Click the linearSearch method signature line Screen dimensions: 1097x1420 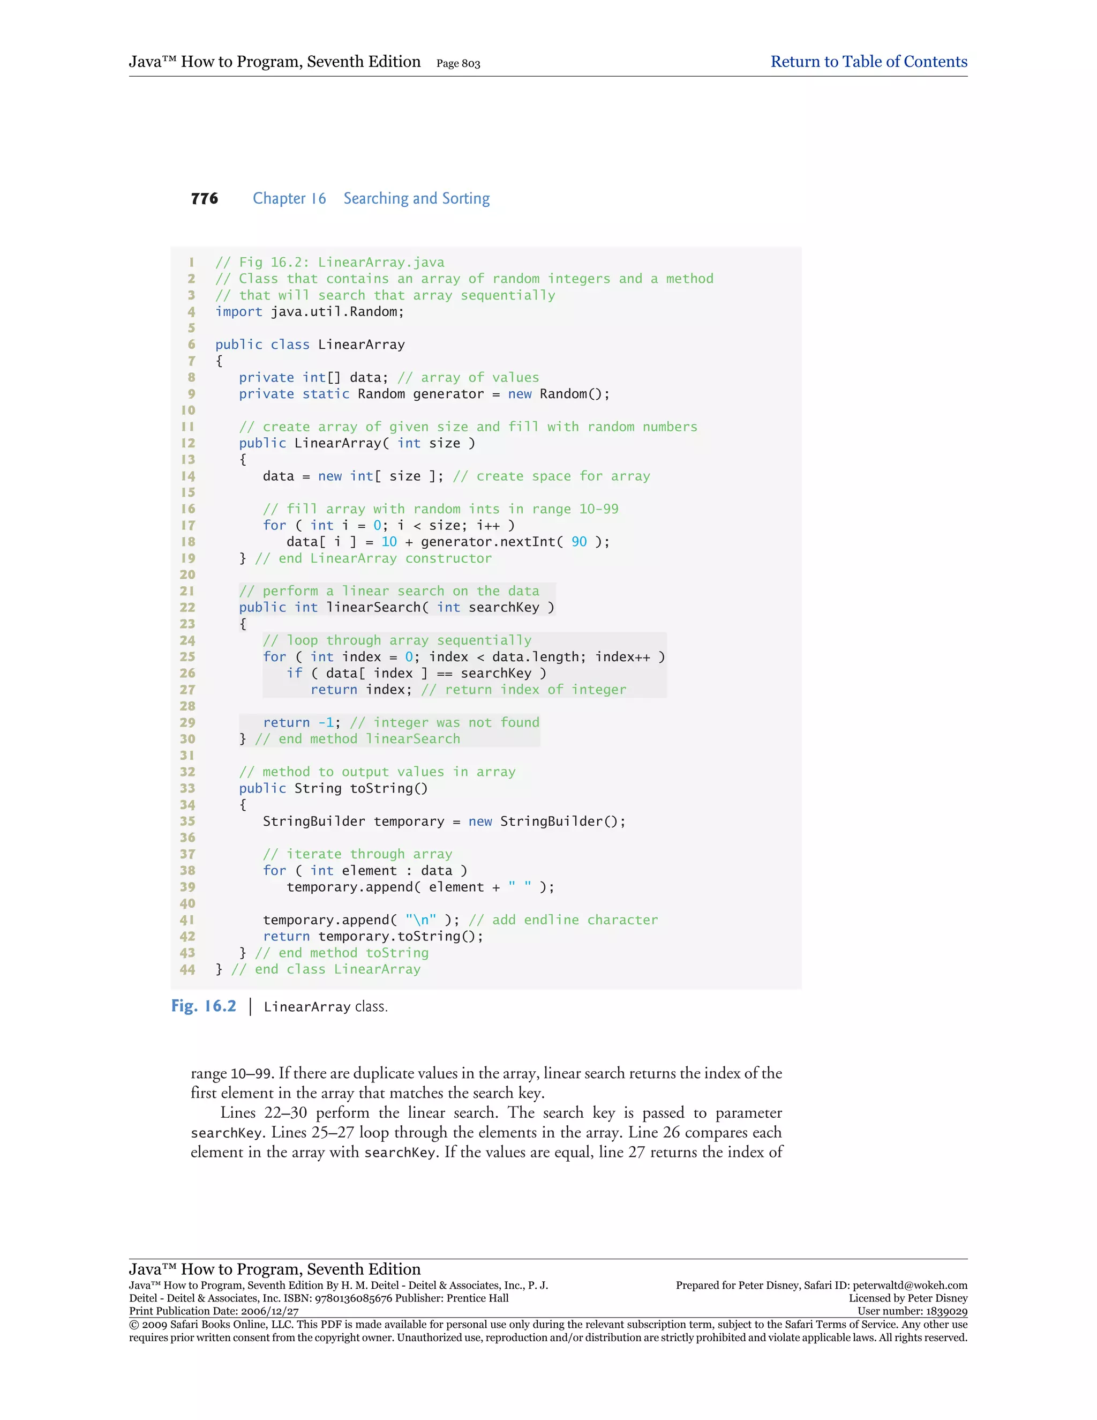396,607
